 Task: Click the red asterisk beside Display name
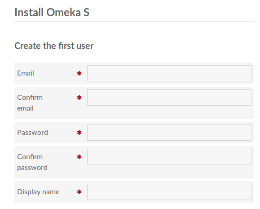79,192
